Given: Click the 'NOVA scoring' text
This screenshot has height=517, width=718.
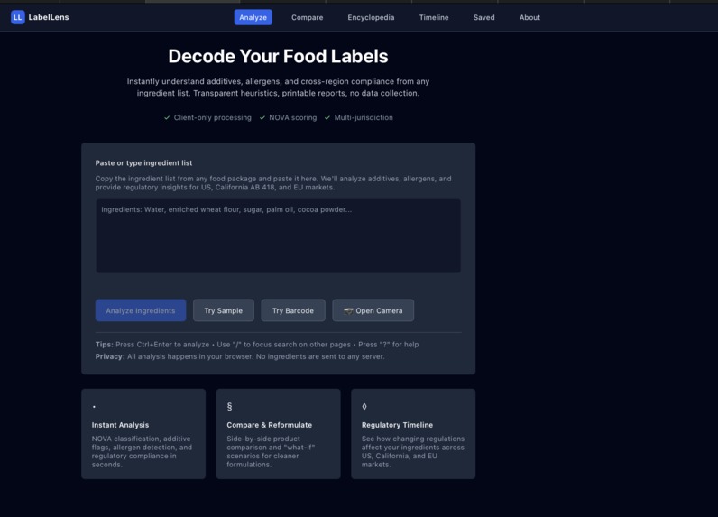Looking at the screenshot, I should (293, 117).
